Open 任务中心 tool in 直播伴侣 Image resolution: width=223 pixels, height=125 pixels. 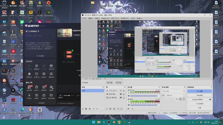coord(37,88)
